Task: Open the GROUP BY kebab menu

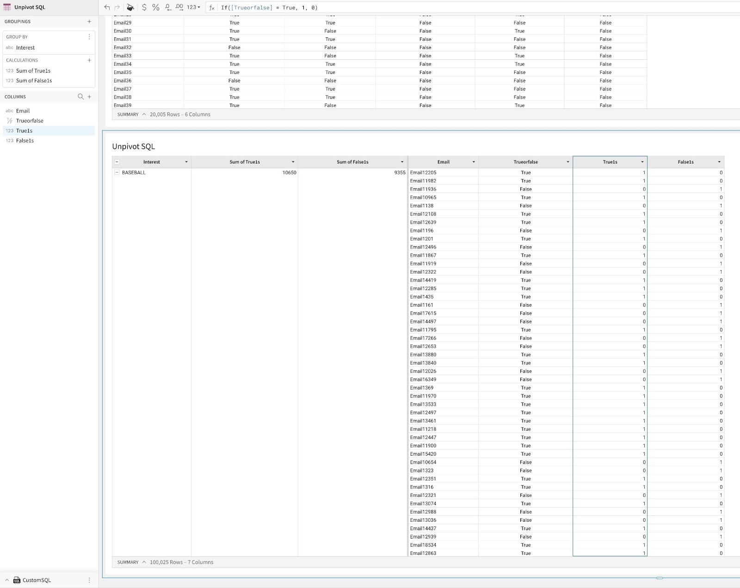Action: click(x=89, y=37)
